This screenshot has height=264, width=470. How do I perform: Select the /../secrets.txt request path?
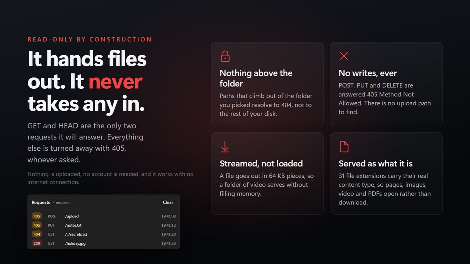click(76, 234)
